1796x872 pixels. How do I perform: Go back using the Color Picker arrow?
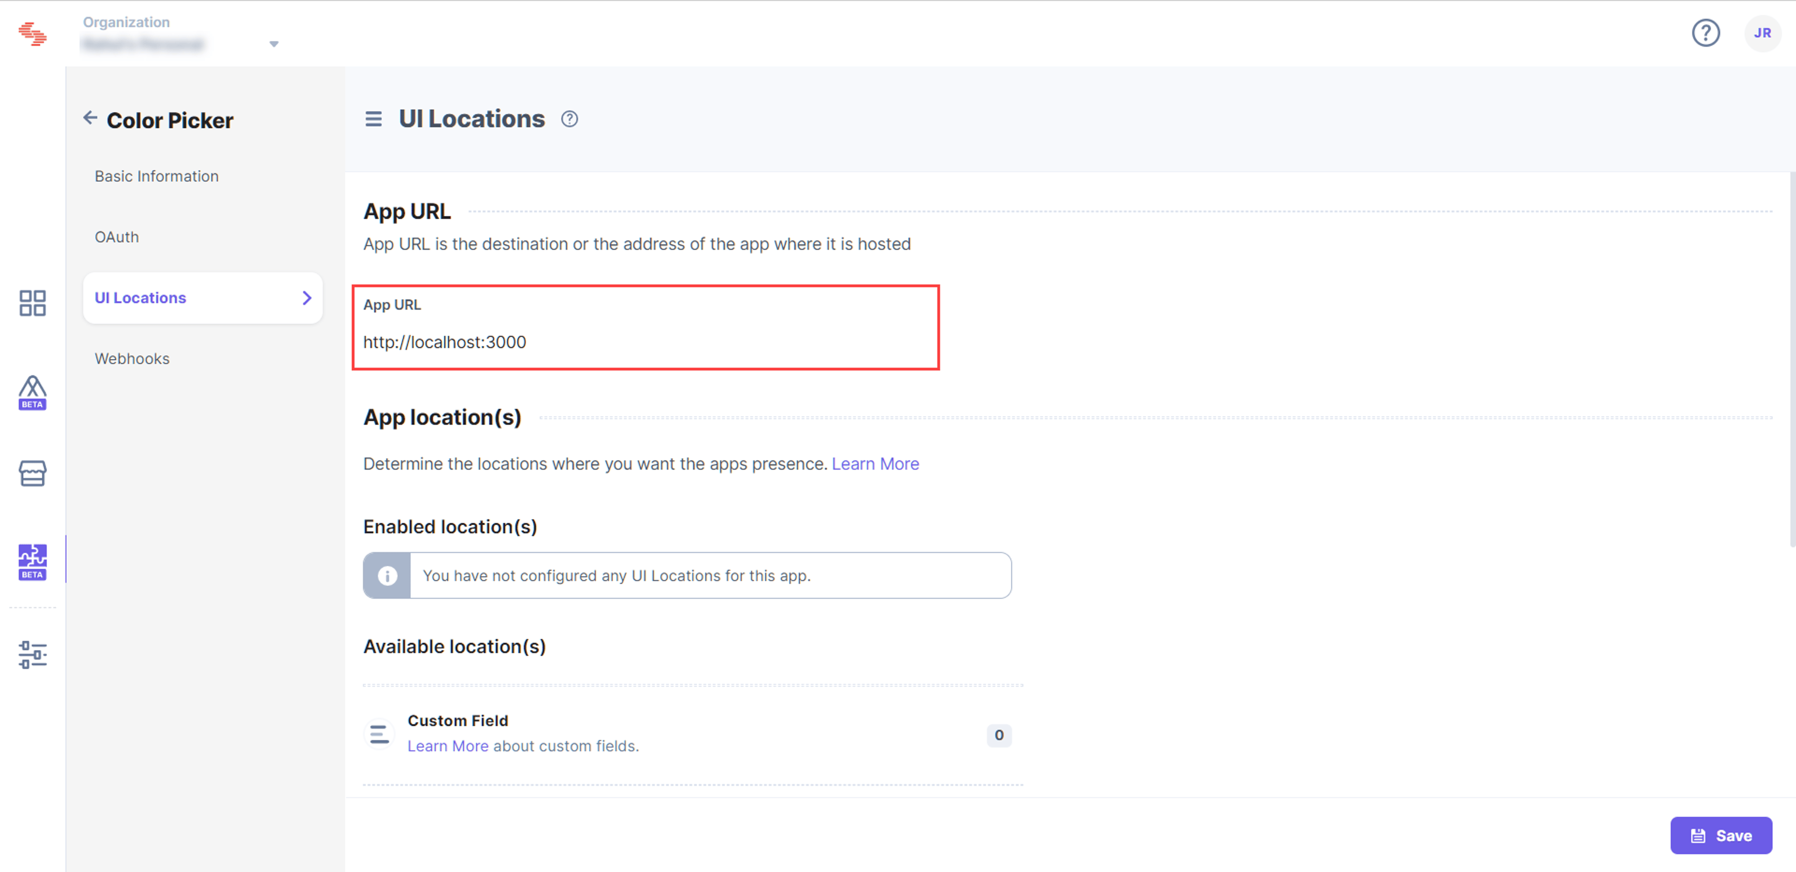[x=90, y=118]
